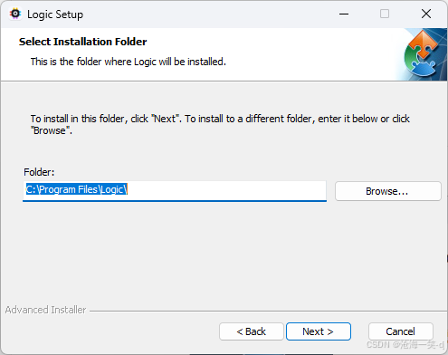Image resolution: width=448 pixels, height=355 pixels.
Task: Click the 'Folder:' label
Action: pyautogui.click(x=39, y=172)
